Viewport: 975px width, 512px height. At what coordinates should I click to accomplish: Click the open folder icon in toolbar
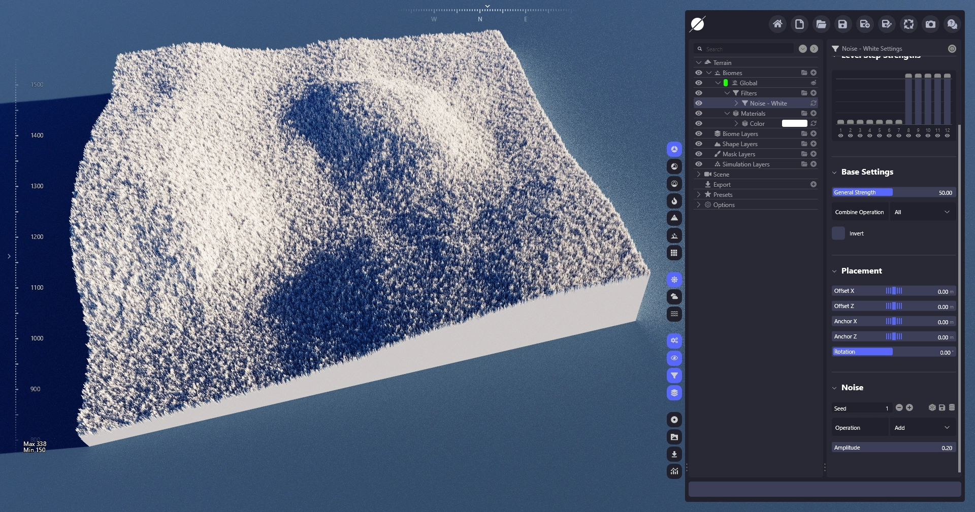(821, 24)
